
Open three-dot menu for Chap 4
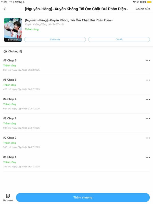[x=148, y=99]
